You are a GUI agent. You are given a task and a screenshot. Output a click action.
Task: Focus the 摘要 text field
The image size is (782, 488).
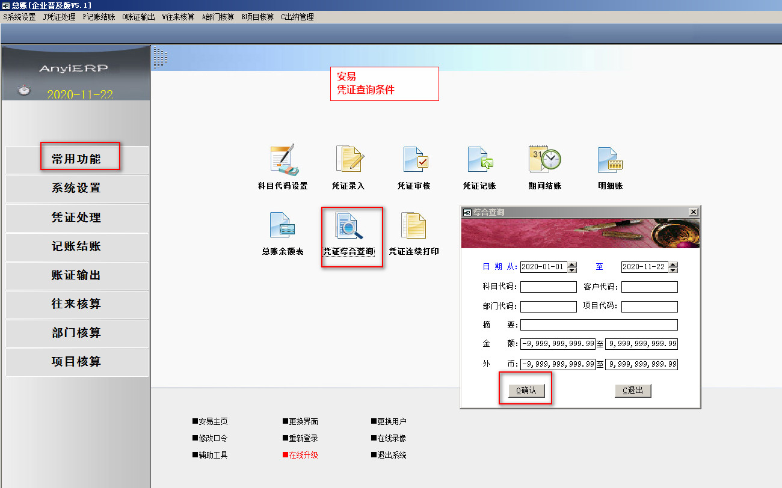coord(599,325)
